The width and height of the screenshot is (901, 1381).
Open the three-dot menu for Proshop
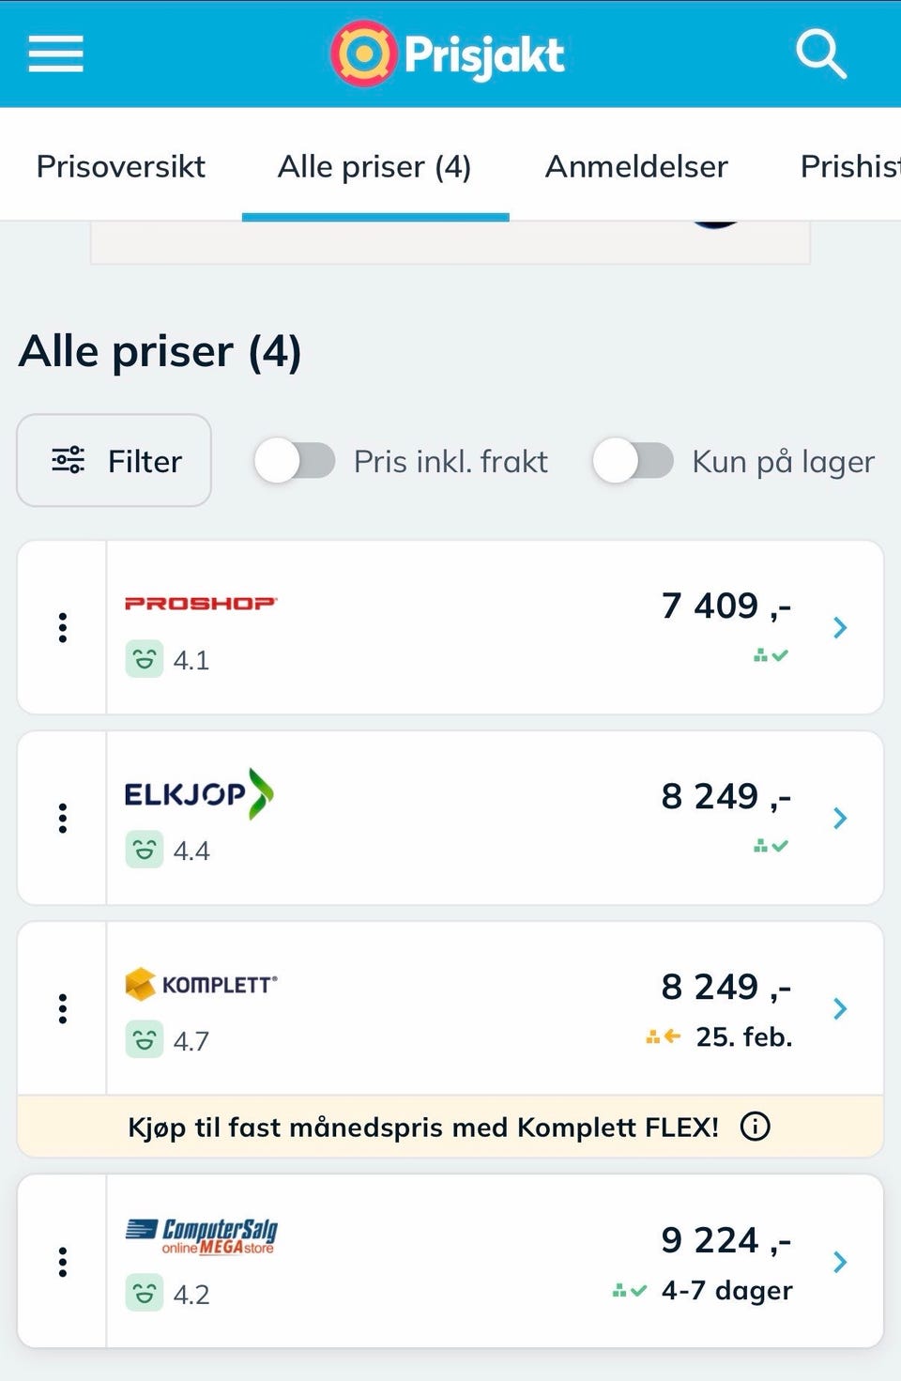click(63, 627)
